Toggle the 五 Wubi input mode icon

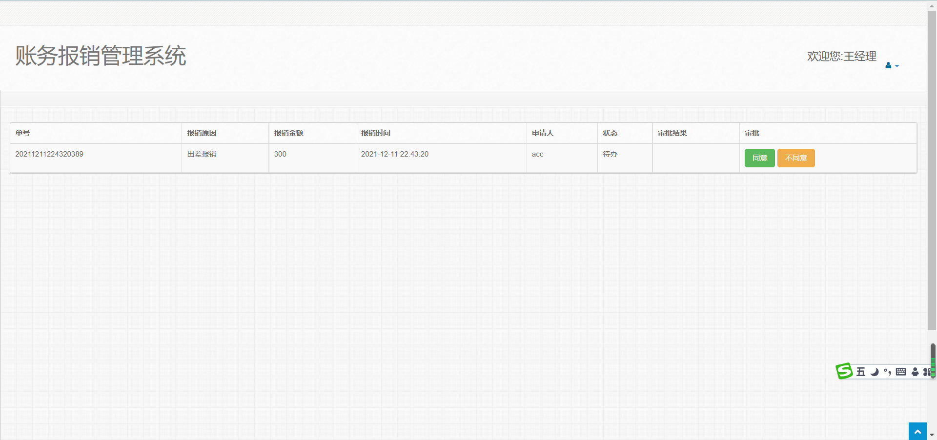861,372
